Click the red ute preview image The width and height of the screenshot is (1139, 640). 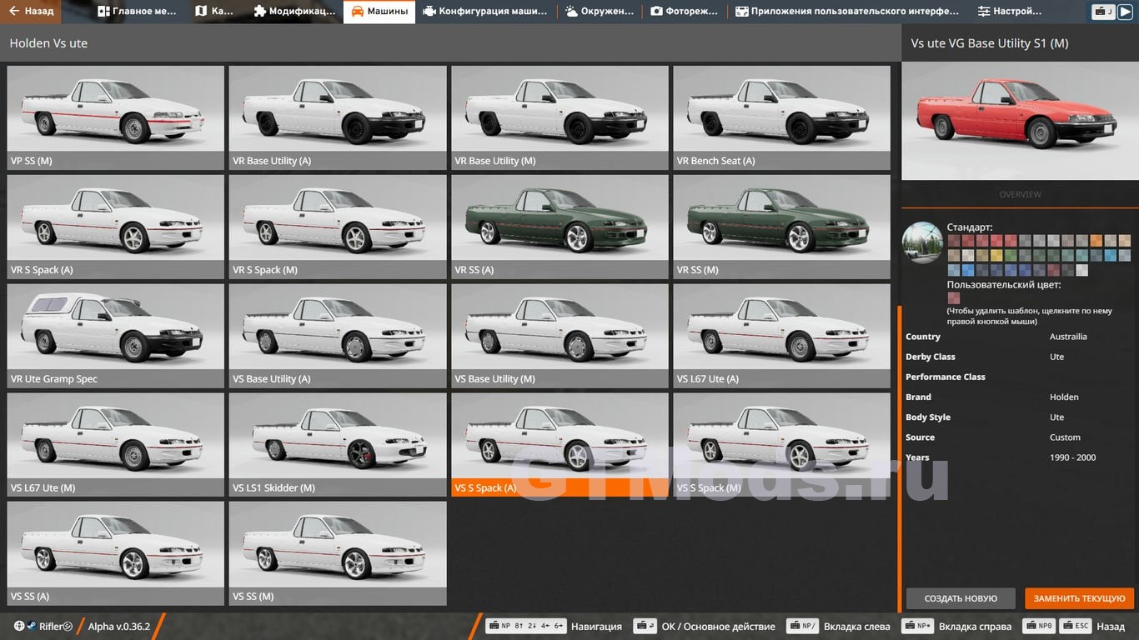click(1020, 121)
